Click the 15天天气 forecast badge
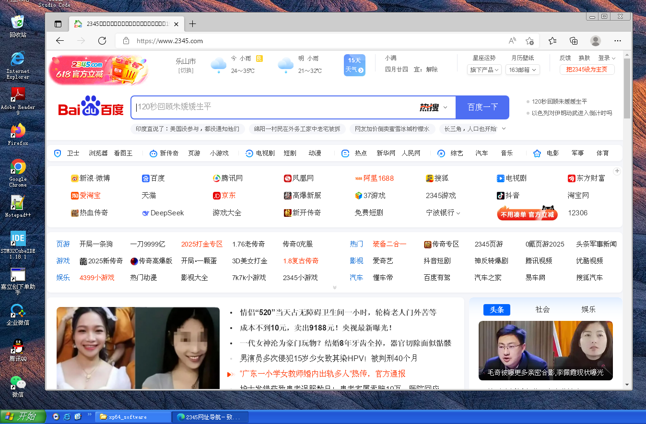 (x=354, y=65)
